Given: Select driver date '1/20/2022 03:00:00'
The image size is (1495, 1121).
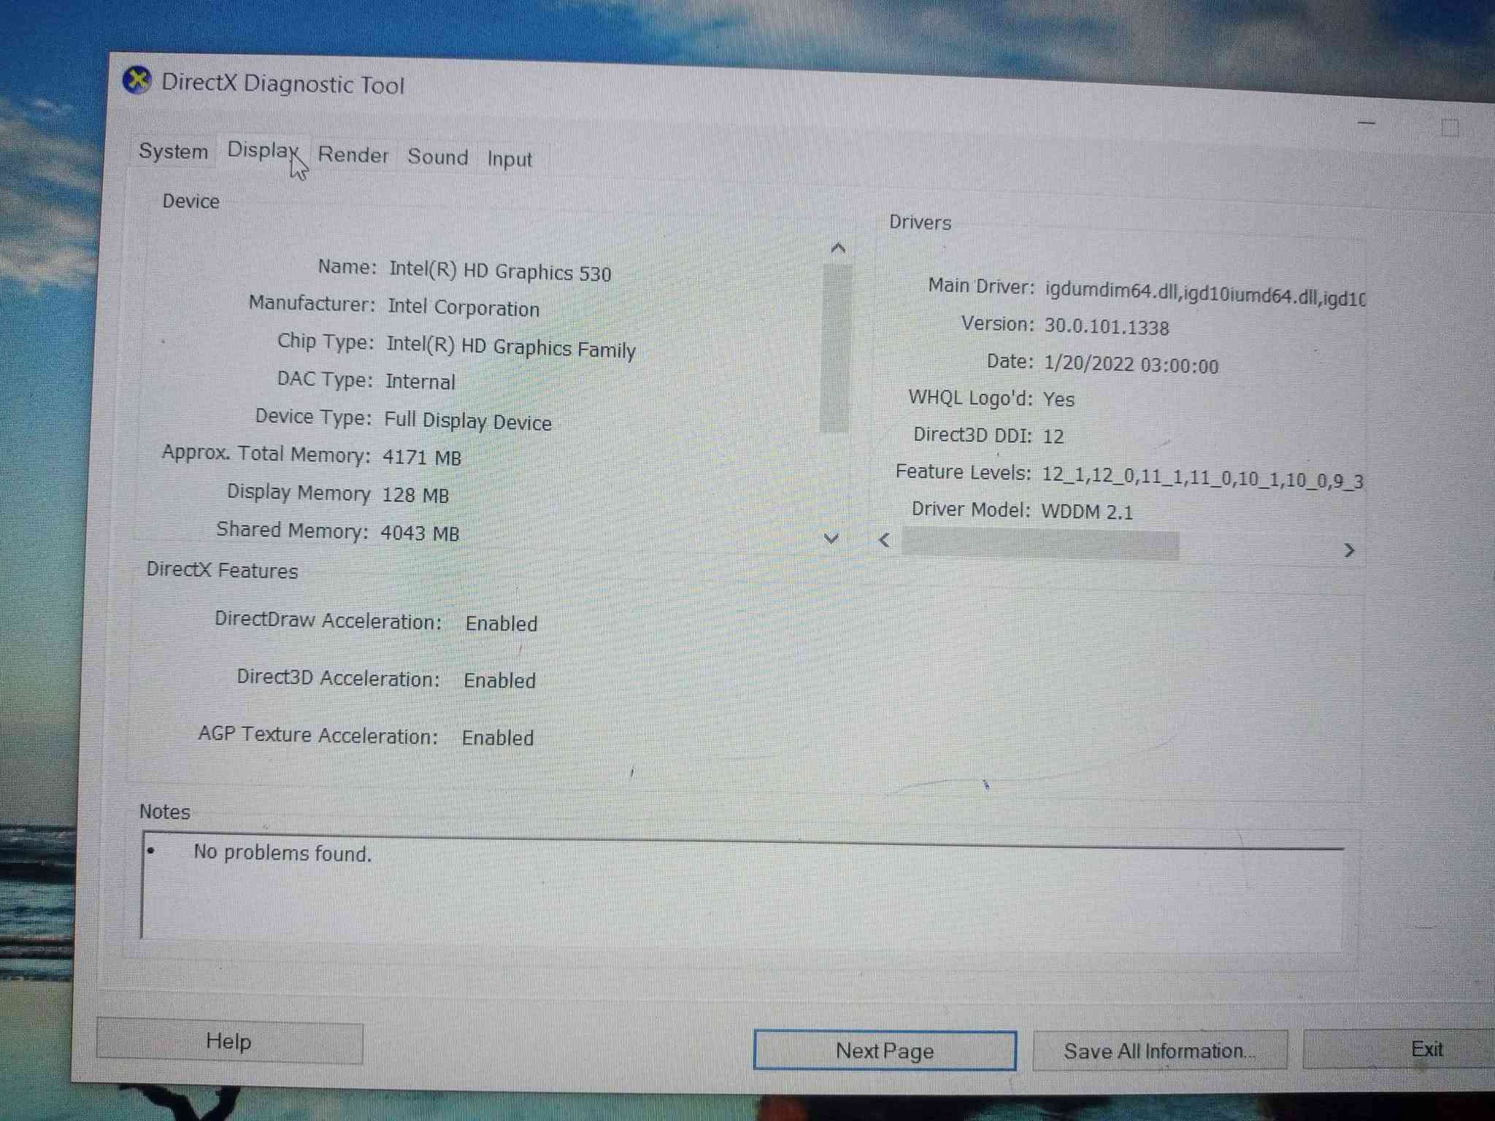Looking at the screenshot, I should 1131,364.
